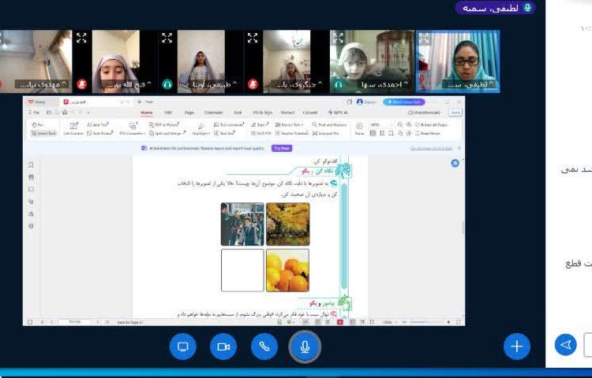592x378 pixels.
Task: Expand لطیفی's video tile to fullscreen
Action: click(424, 39)
